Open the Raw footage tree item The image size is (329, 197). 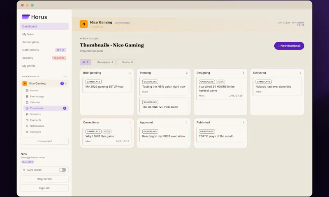coord(46,97)
